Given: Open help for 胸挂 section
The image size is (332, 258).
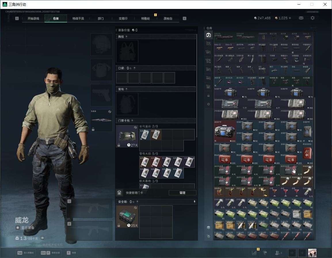Looking at the screenshot, I should (x=126, y=37).
